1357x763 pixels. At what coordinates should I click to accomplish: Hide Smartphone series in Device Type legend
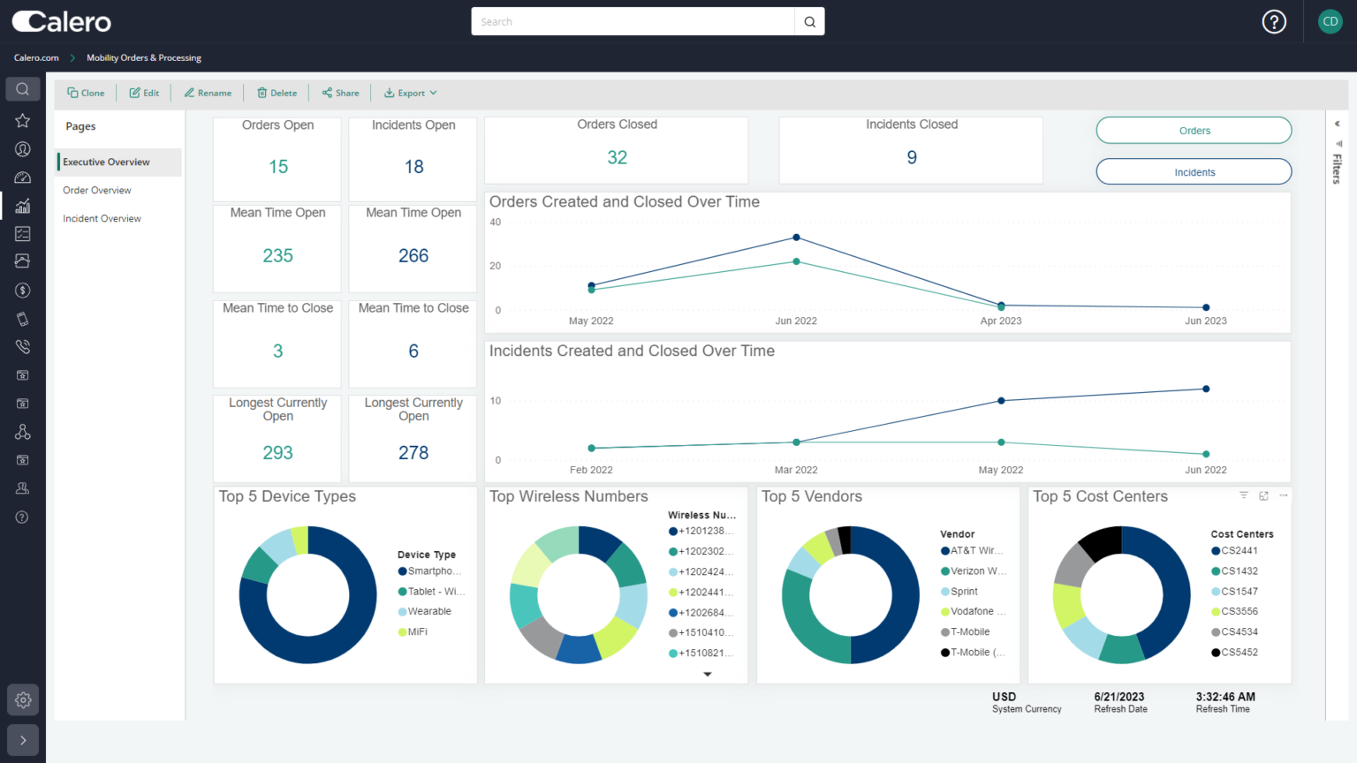(430, 570)
